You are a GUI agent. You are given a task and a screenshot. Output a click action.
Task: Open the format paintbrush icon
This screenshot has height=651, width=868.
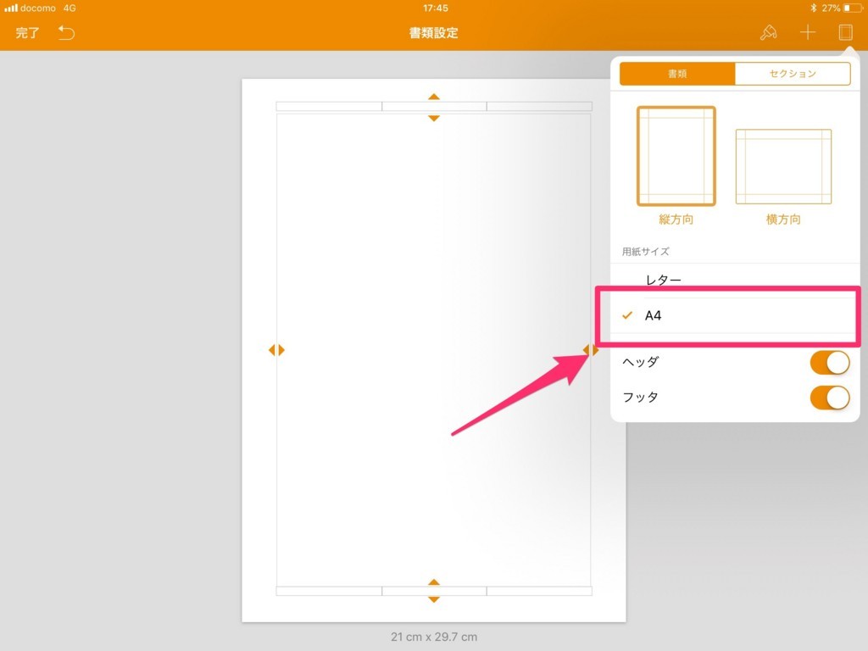(x=768, y=33)
